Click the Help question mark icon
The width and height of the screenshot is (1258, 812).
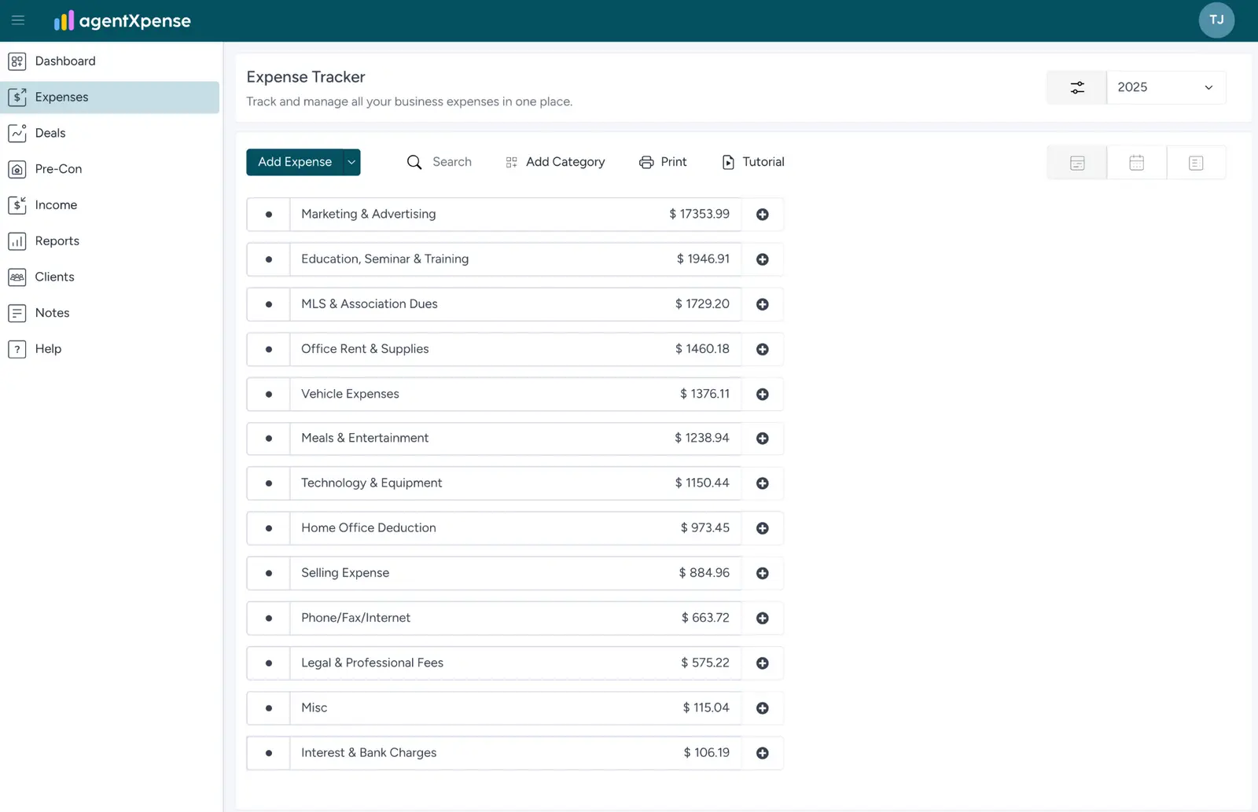coord(17,349)
